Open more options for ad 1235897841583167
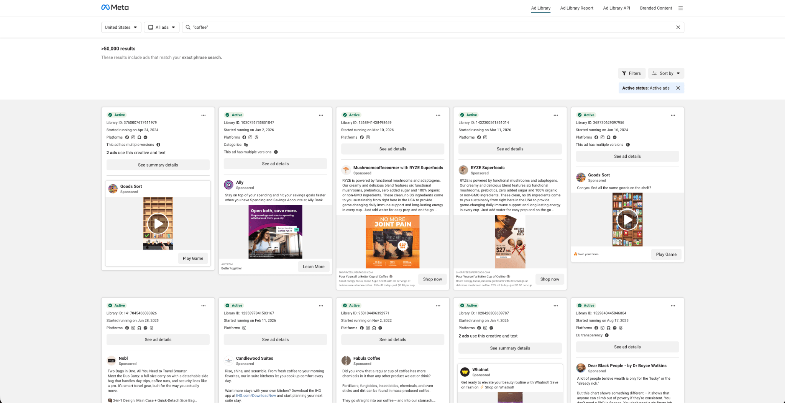 [x=321, y=306]
